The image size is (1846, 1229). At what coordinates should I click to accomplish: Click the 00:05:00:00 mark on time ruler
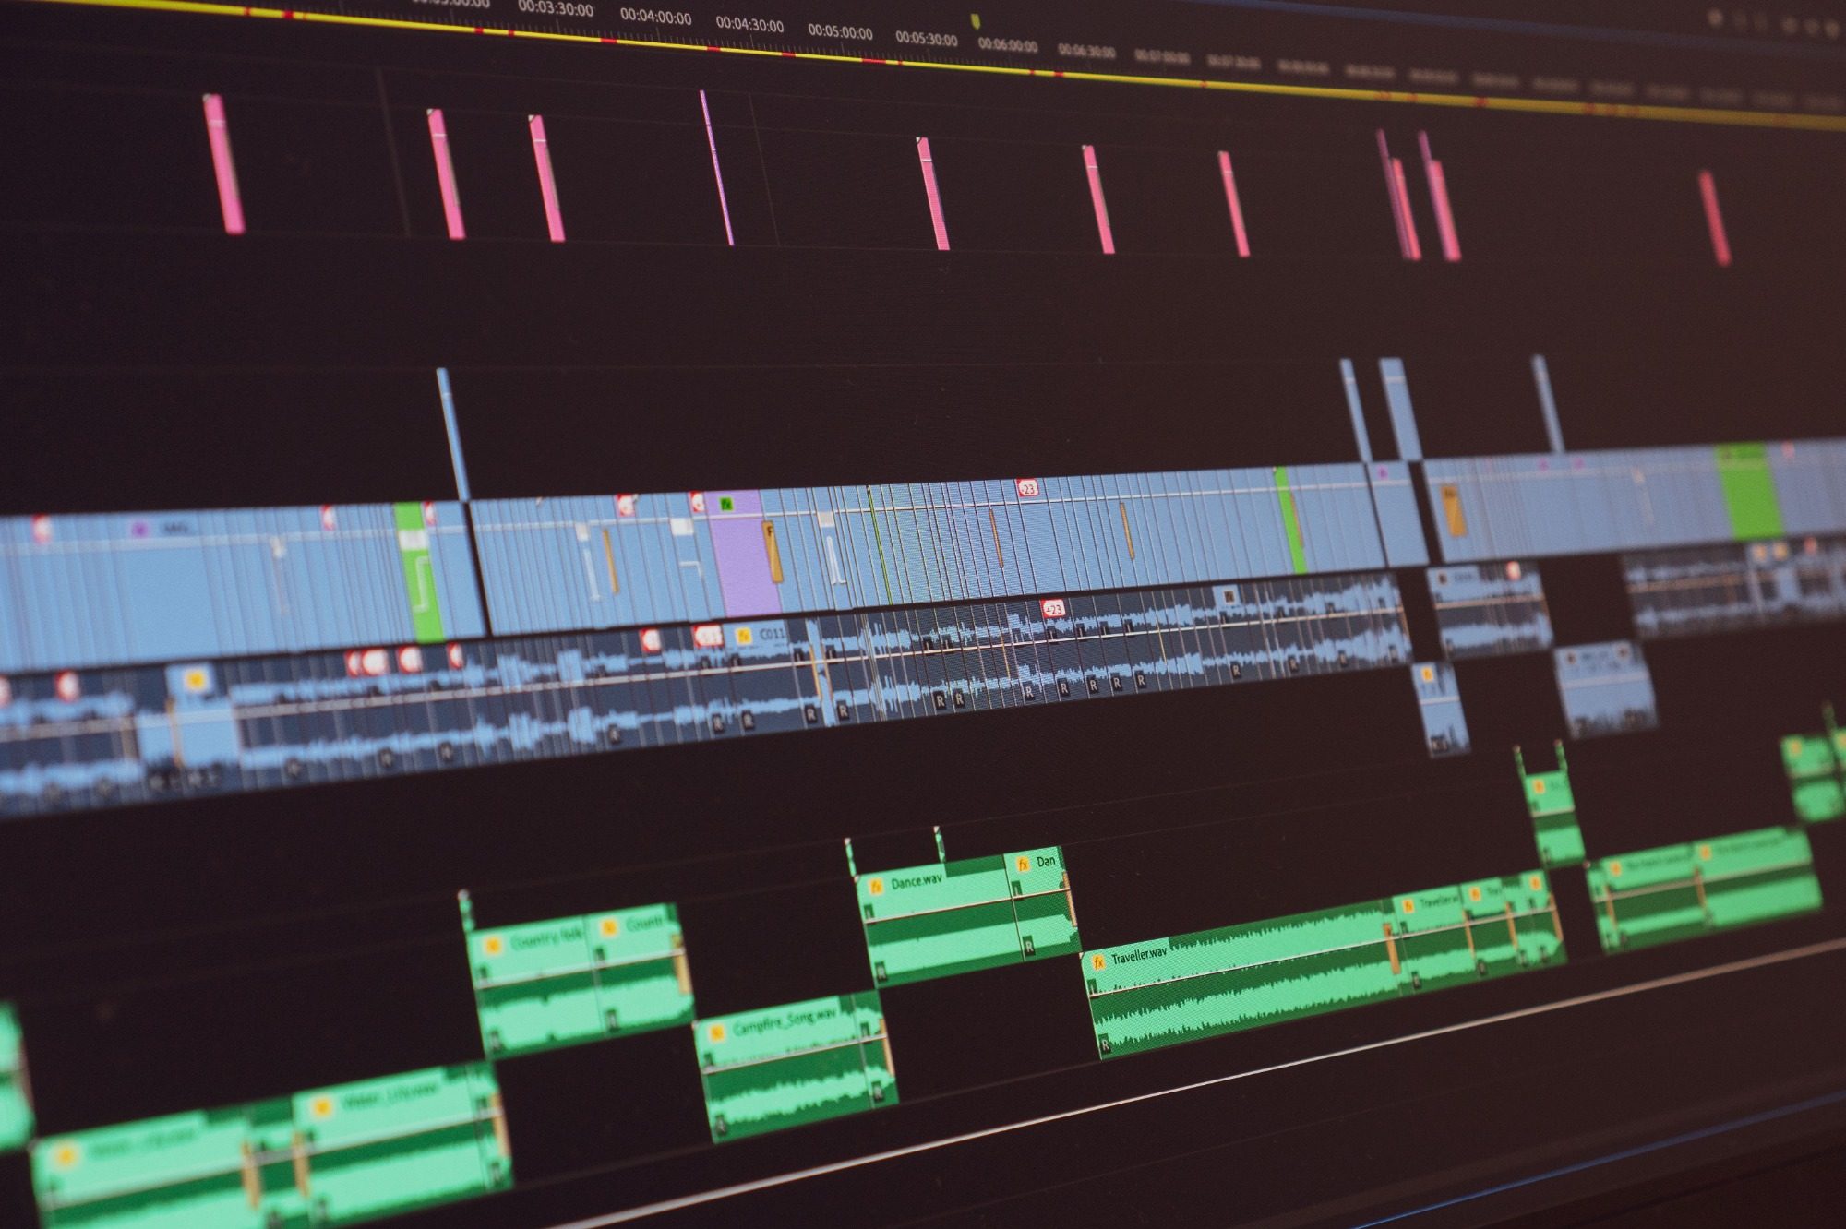point(840,32)
